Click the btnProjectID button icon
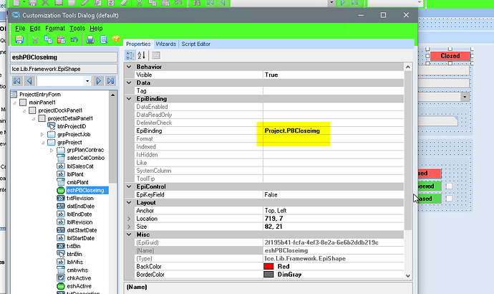This screenshot has width=494, height=294. pyautogui.click(x=52, y=126)
